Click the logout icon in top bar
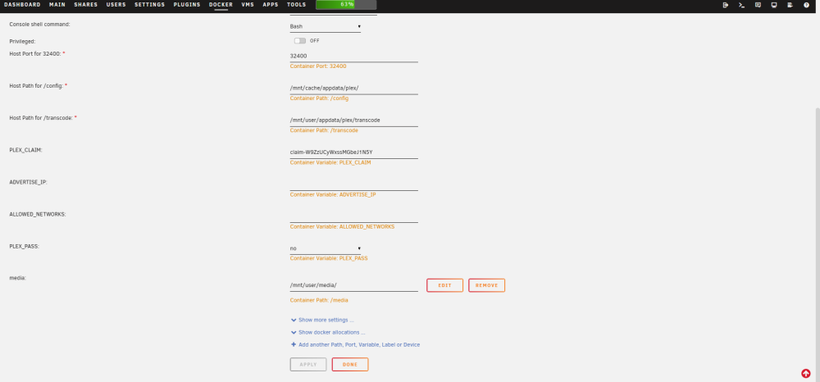Screen dimensions: 820x382 [726, 5]
